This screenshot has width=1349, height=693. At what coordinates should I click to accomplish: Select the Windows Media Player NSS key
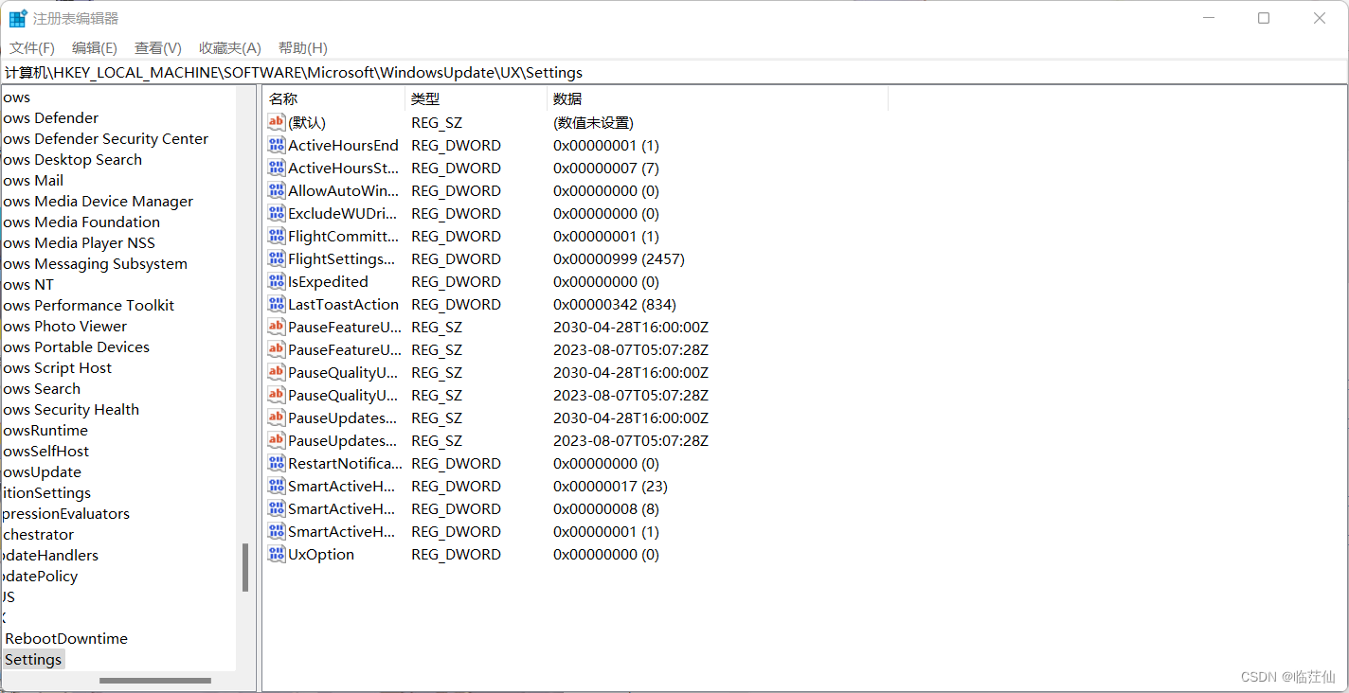point(78,242)
